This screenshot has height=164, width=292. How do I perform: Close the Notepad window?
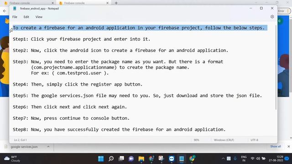tap(272, 8)
